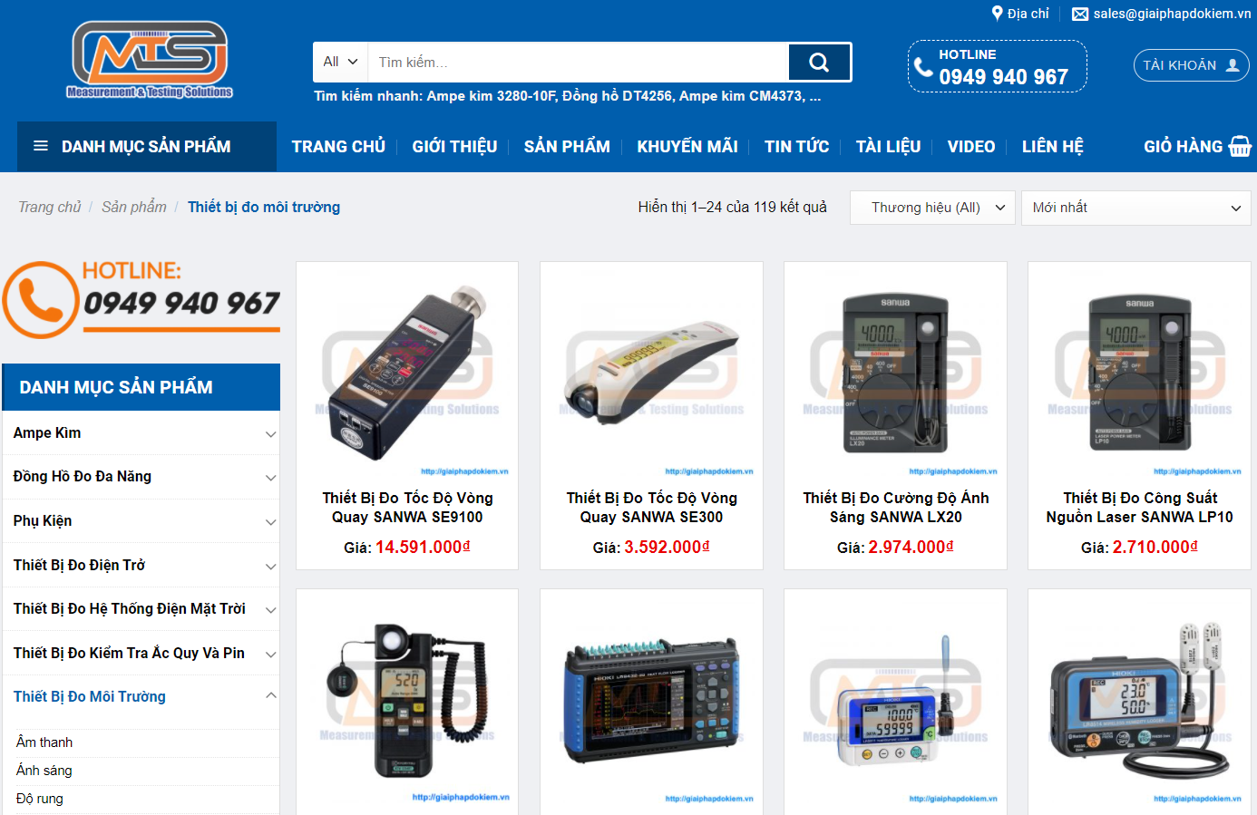This screenshot has height=815, width=1257.
Task: Click the phone icon in the header hotline box
Action: point(923,67)
